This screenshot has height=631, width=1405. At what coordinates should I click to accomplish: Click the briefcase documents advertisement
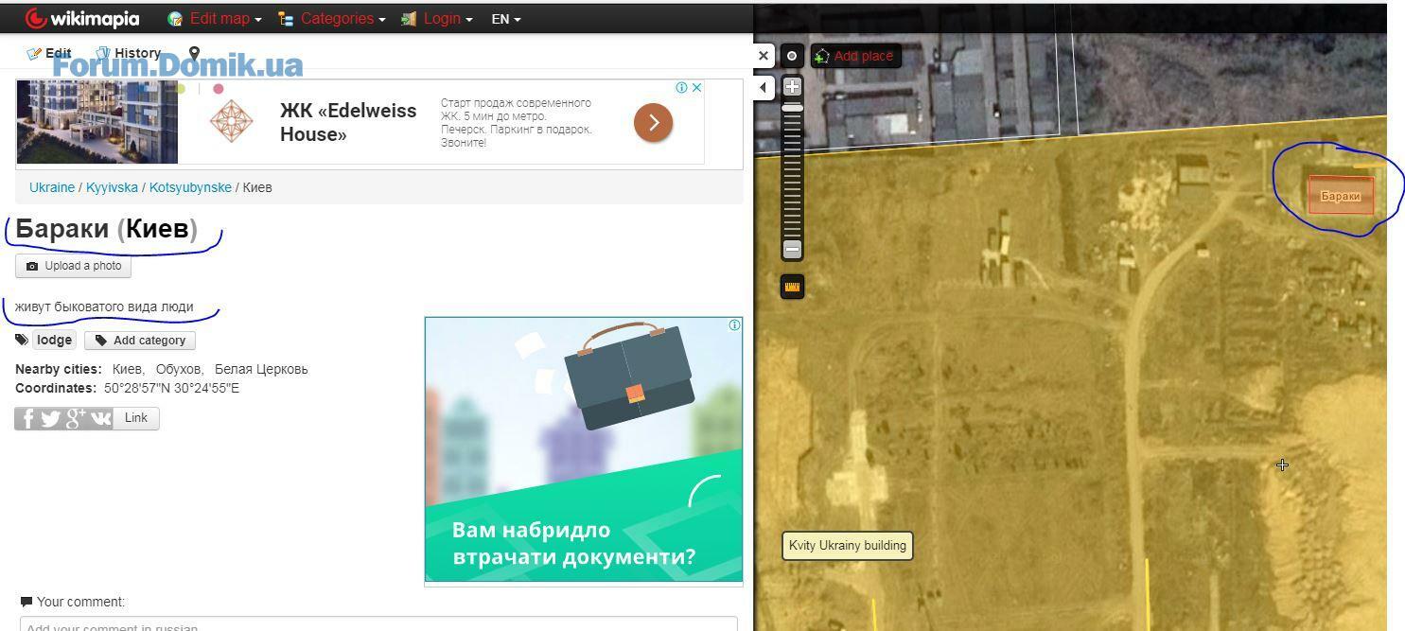[584, 449]
